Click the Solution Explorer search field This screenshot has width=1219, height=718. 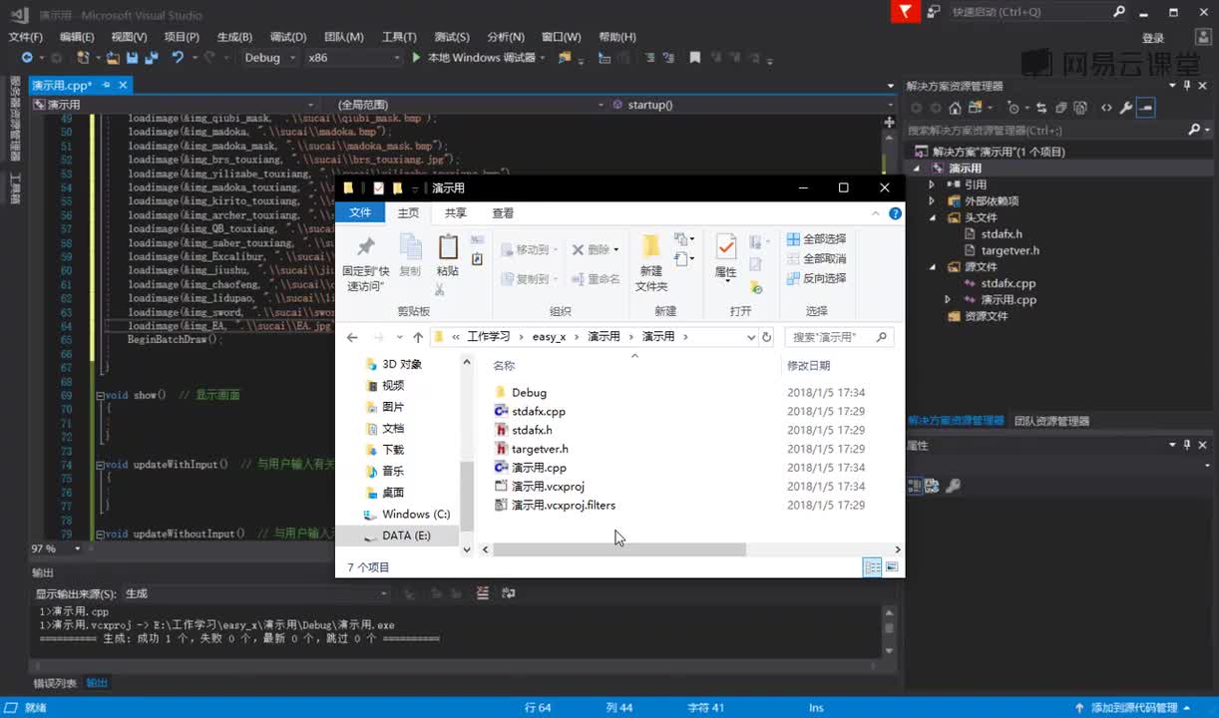(x=1056, y=130)
